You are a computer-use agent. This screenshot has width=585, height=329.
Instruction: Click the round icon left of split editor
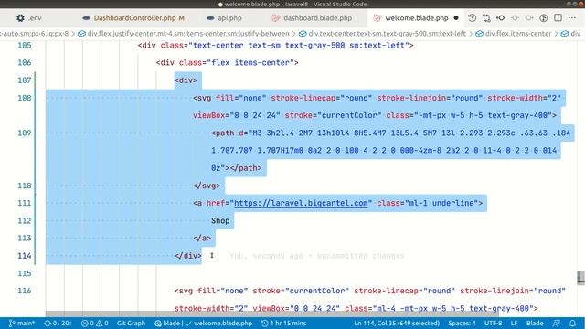pyautogui.click(x=544, y=18)
